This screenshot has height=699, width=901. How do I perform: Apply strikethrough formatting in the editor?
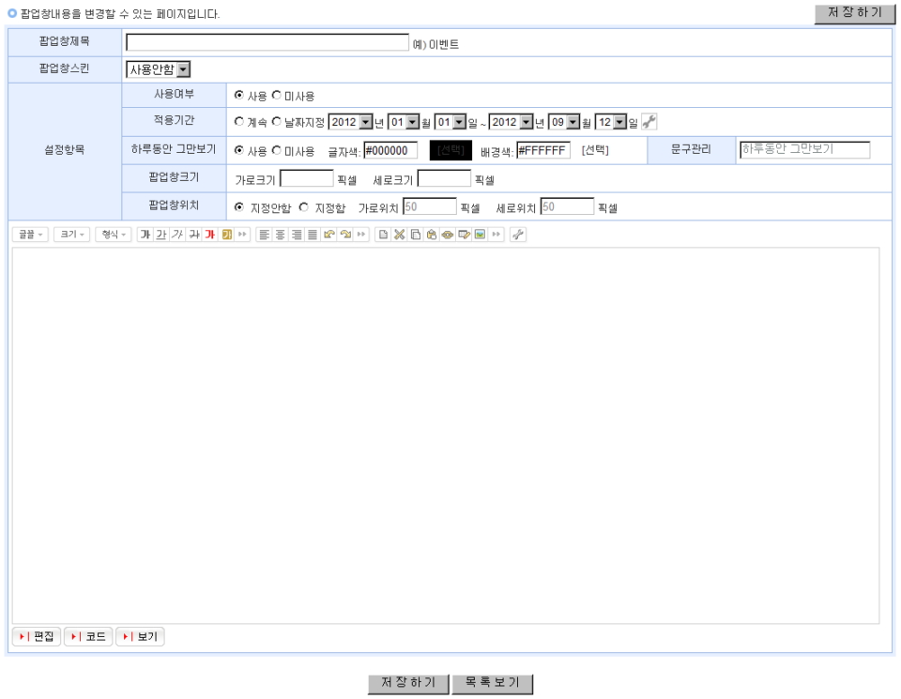(194, 234)
